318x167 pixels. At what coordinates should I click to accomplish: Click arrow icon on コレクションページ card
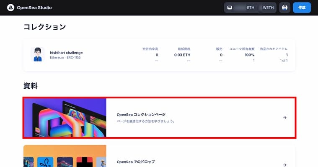tap(285, 118)
